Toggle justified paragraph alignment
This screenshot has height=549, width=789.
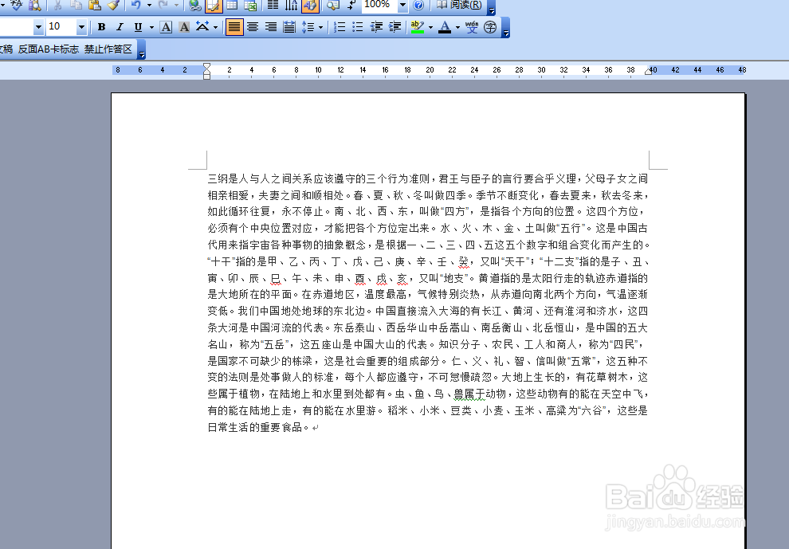point(234,27)
